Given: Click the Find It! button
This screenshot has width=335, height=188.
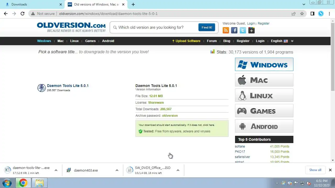Looking at the screenshot, I should (x=207, y=27).
